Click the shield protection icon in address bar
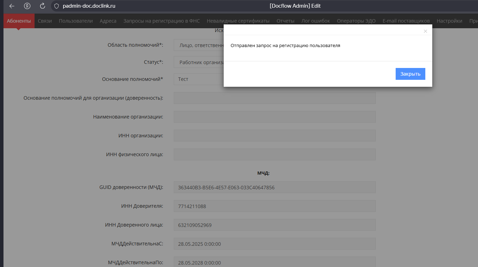The width and height of the screenshot is (478, 267). point(57,6)
